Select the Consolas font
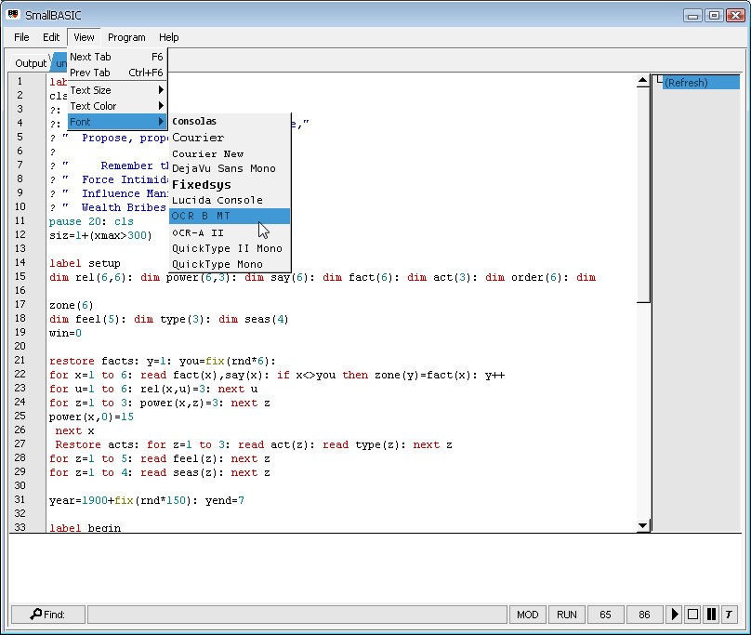Image resolution: width=751 pixels, height=635 pixels. click(230, 121)
